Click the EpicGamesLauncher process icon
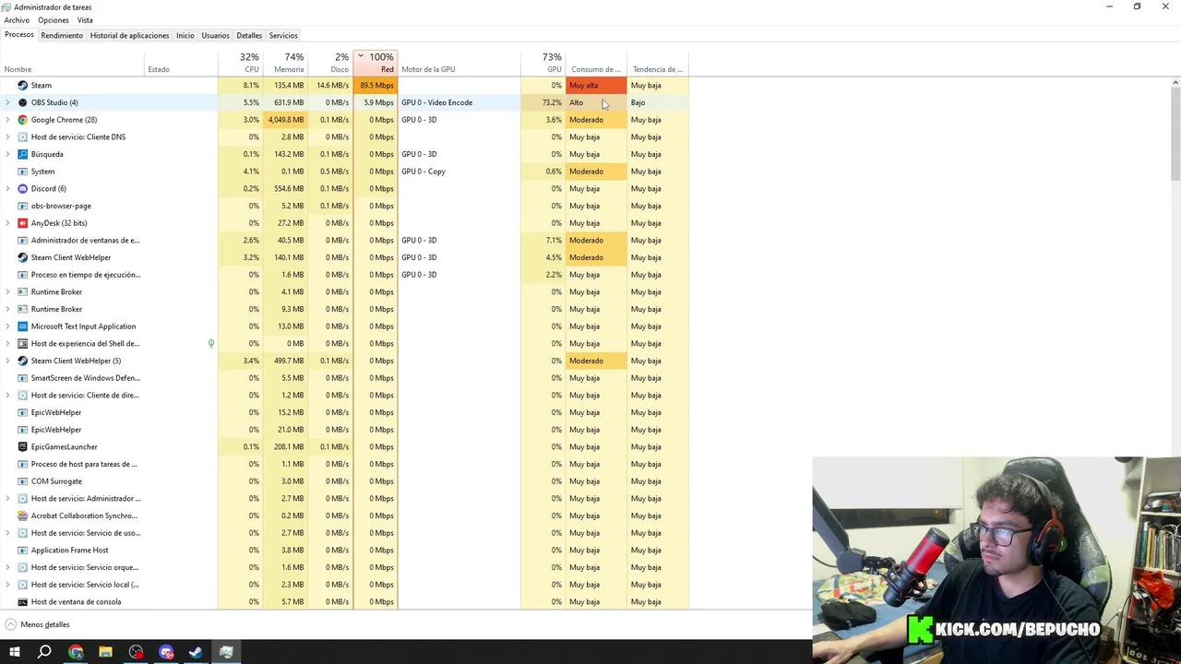The image size is (1181, 664). [23, 446]
